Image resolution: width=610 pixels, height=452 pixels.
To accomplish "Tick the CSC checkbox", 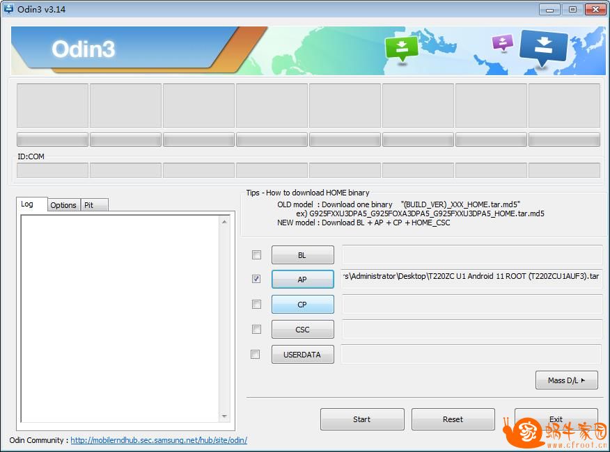I will (256, 329).
